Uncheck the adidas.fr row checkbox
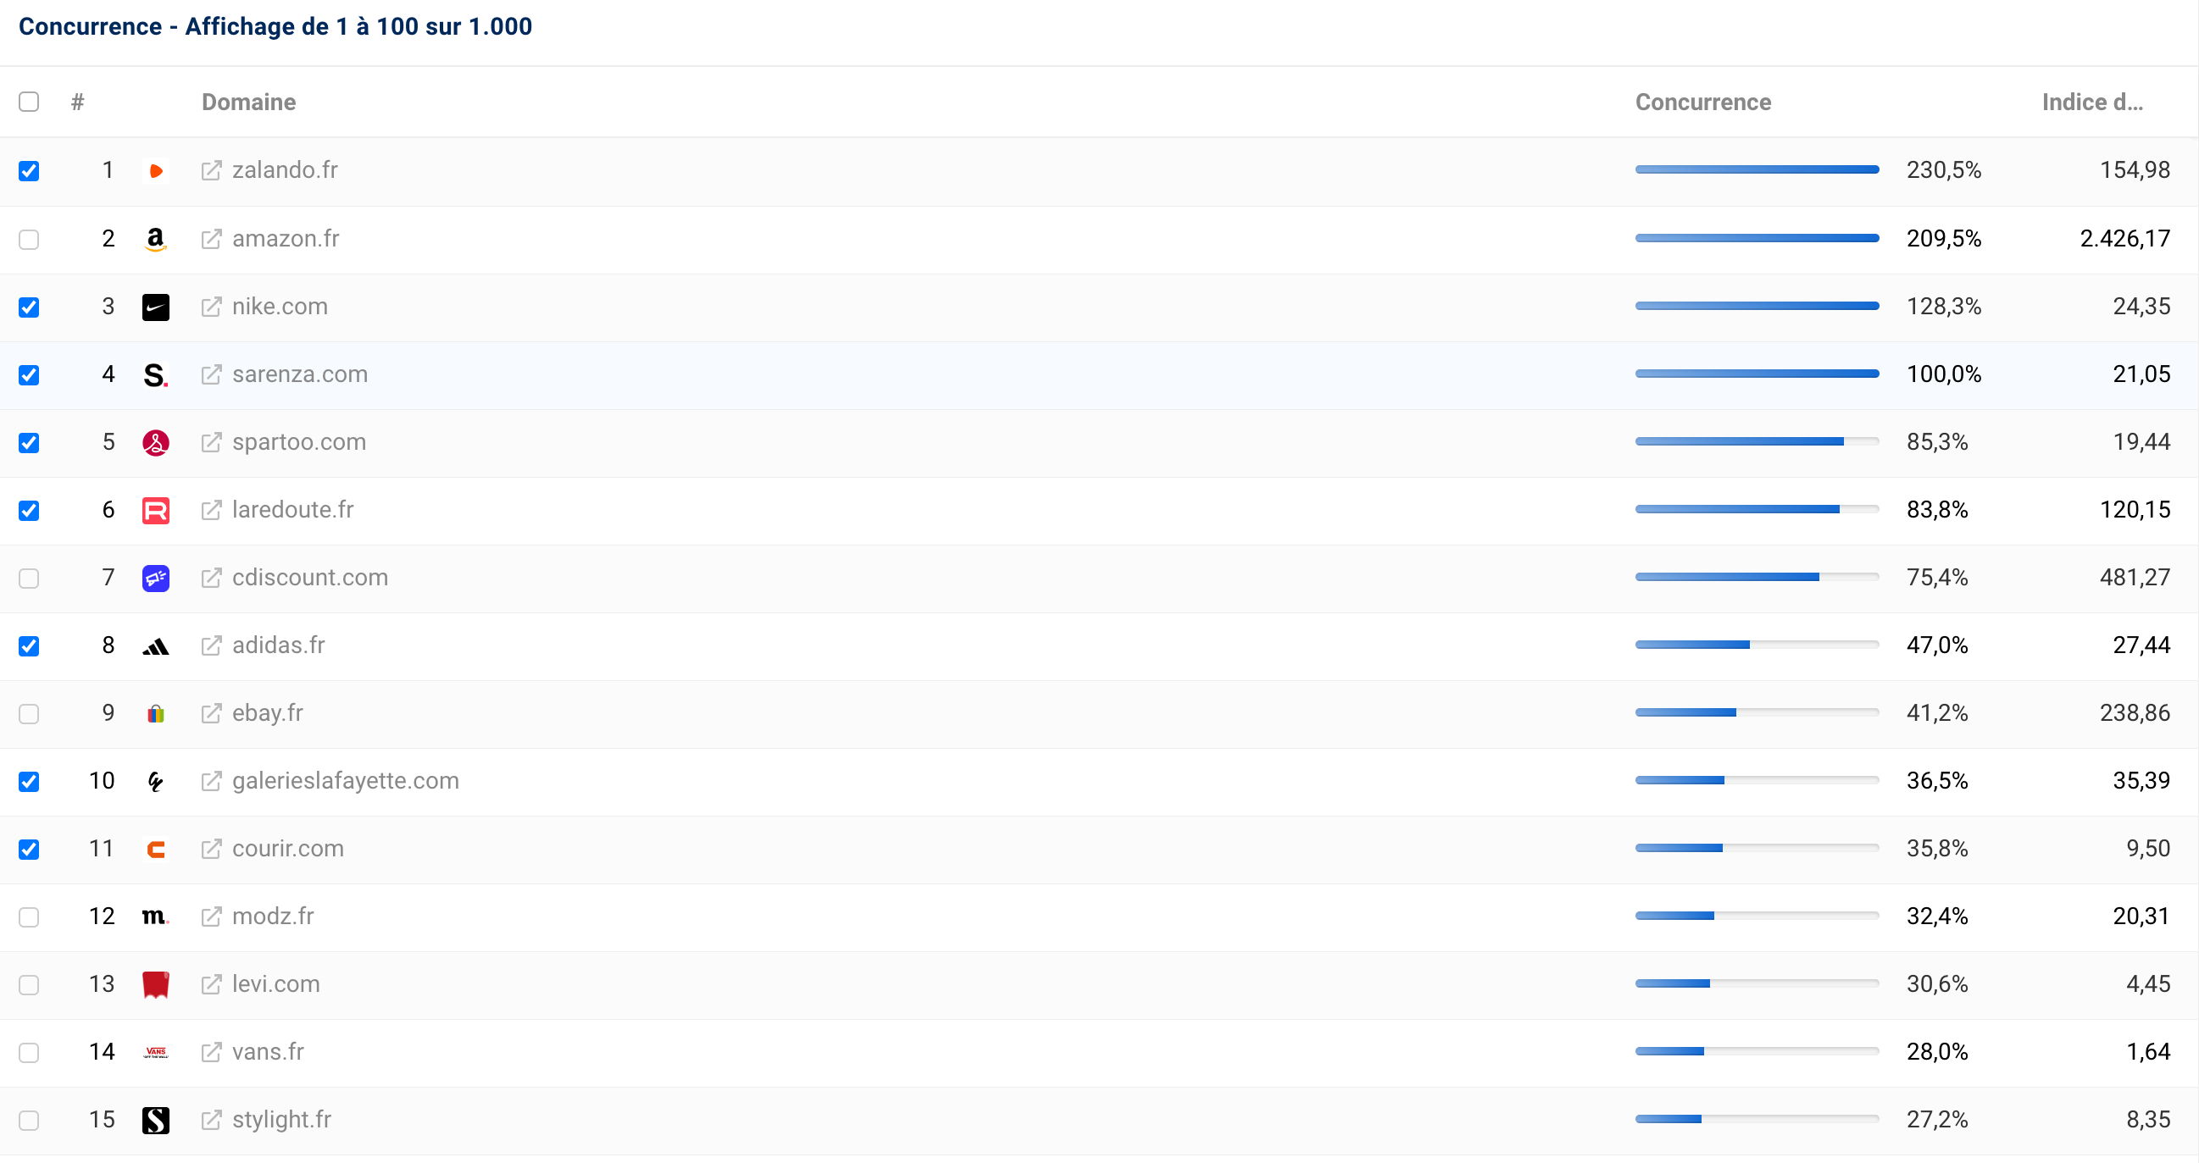 pyautogui.click(x=29, y=646)
